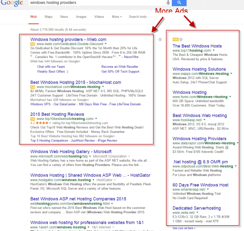Expand the HostGator publisher dropdown

point(115,180)
